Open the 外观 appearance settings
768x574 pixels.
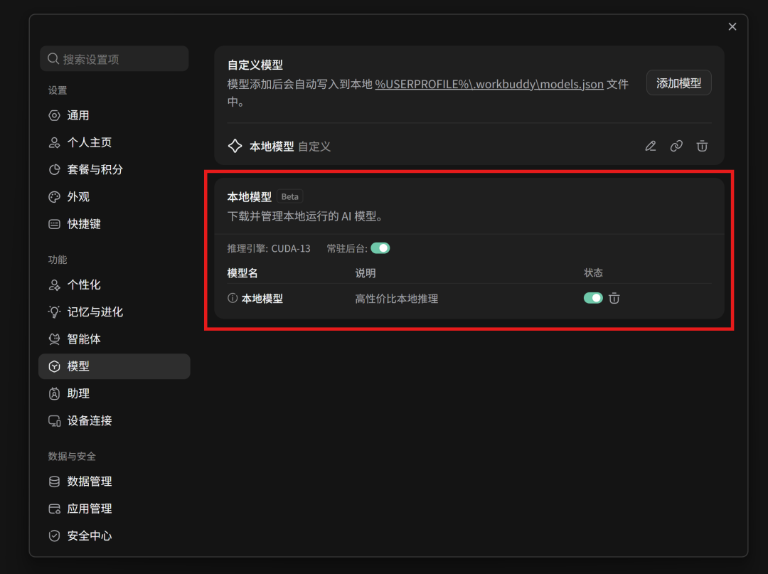pyautogui.click(x=114, y=197)
